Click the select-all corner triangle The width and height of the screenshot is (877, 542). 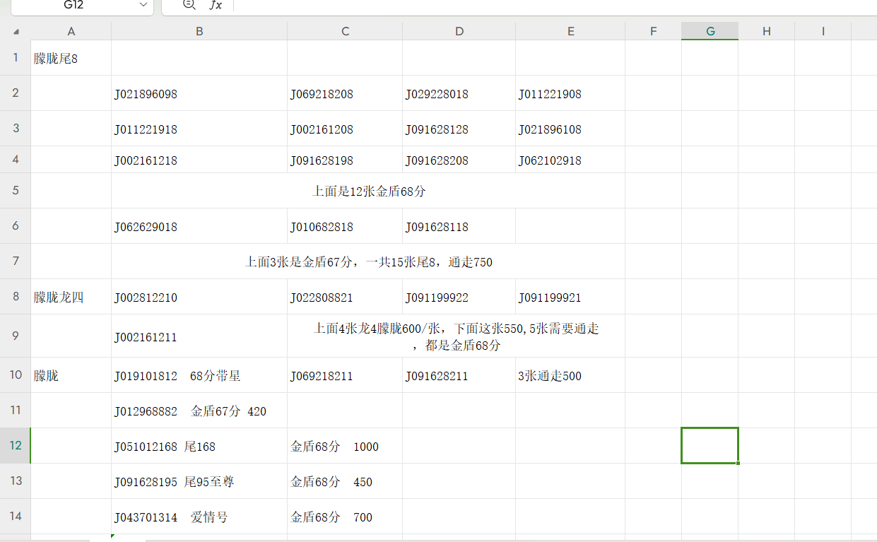click(16, 31)
